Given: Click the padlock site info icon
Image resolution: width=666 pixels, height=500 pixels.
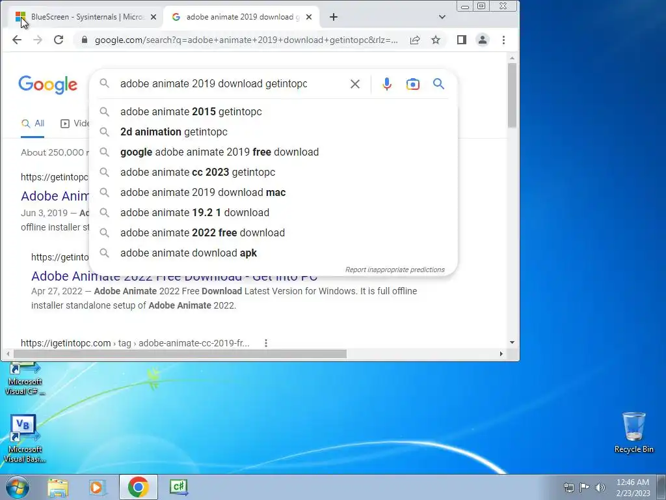Looking at the screenshot, I should coord(85,40).
